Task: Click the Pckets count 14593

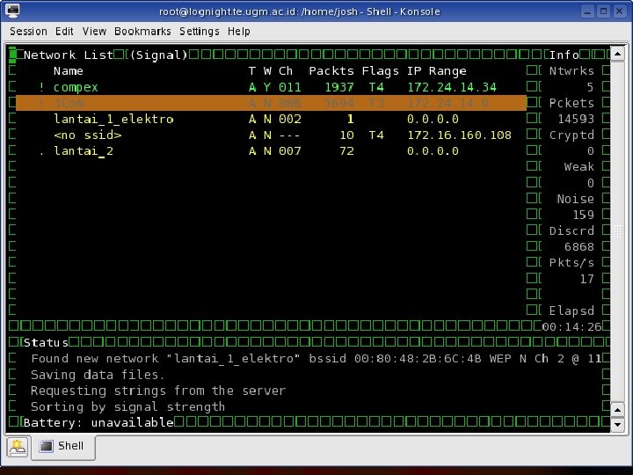Action: (576, 119)
